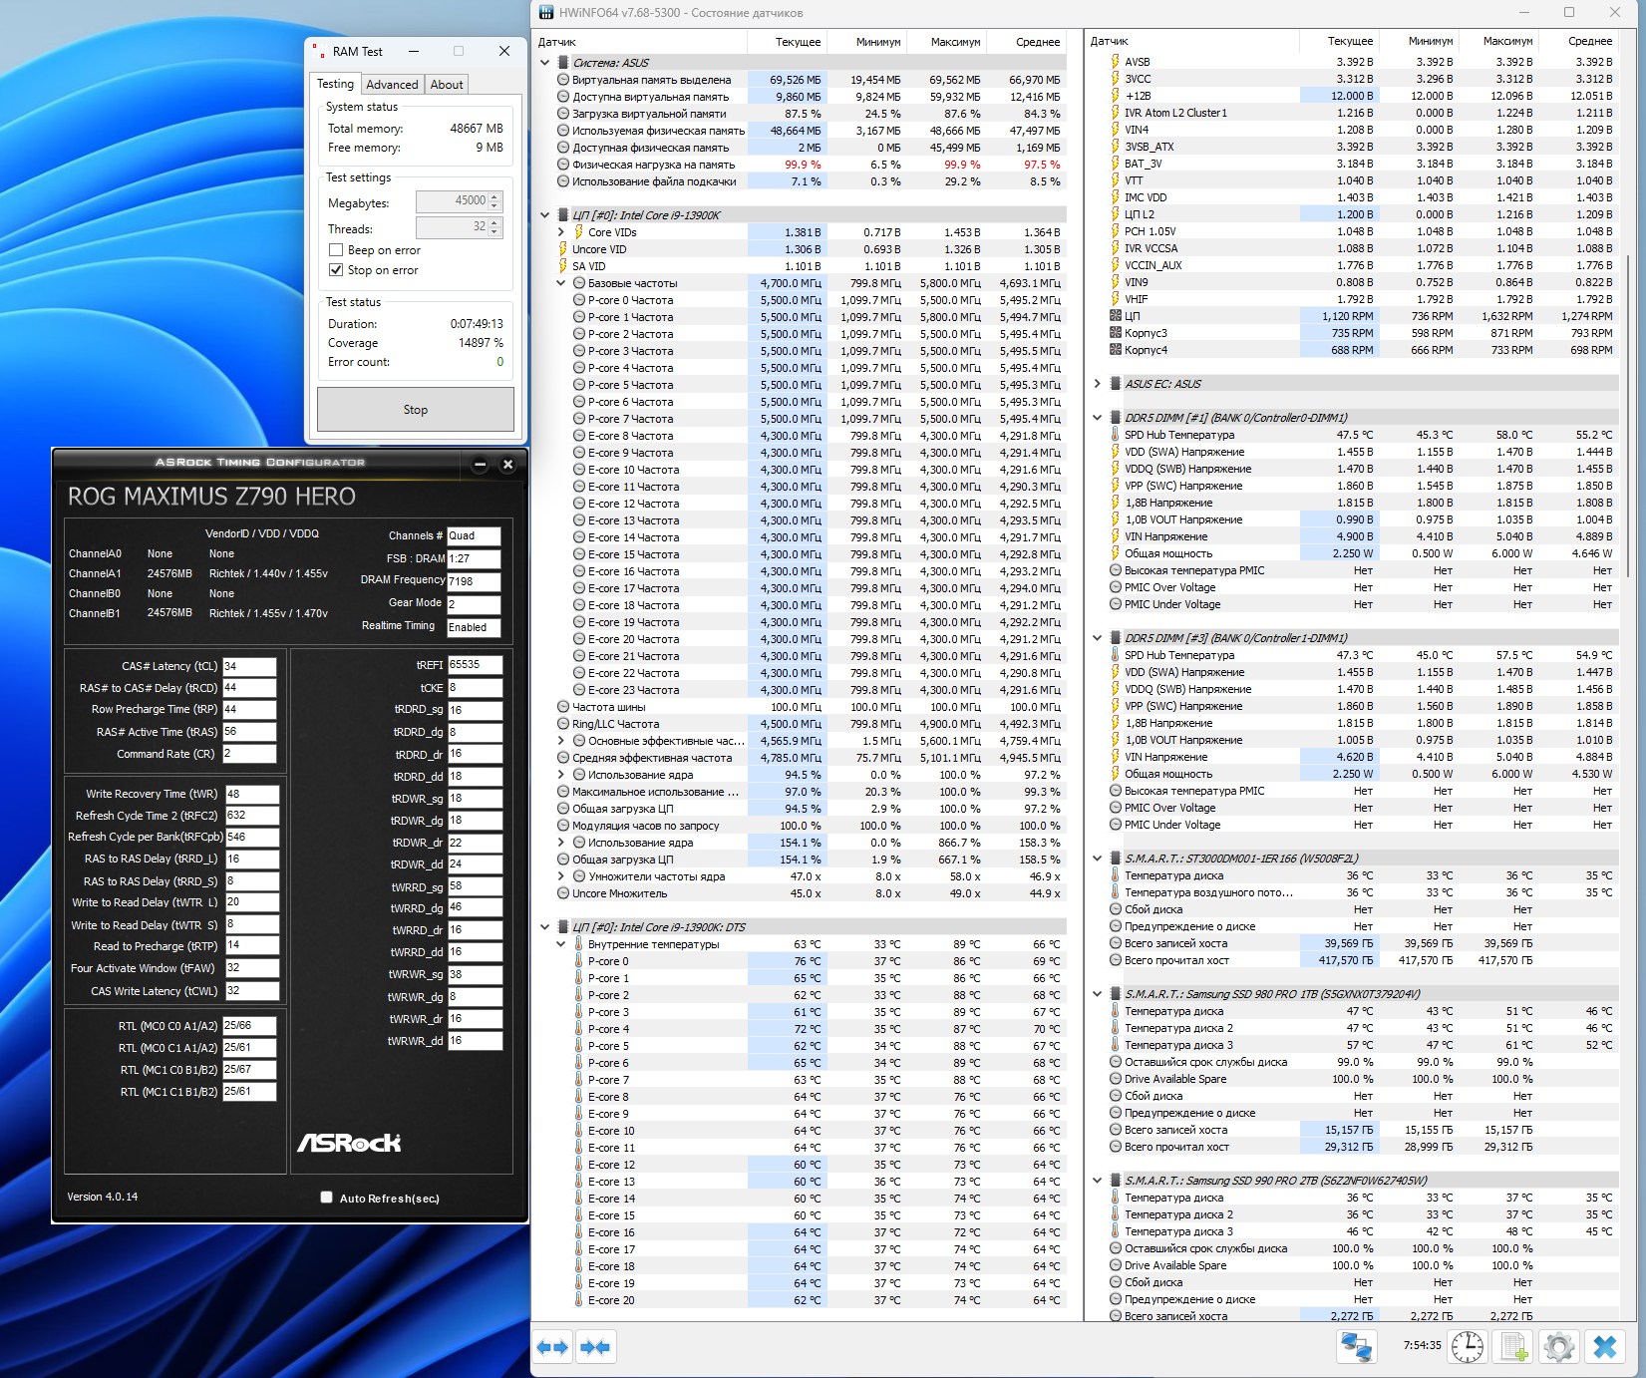Open the About tab in RAM Test
The height and width of the screenshot is (1378, 1646).
pyautogui.click(x=447, y=85)
